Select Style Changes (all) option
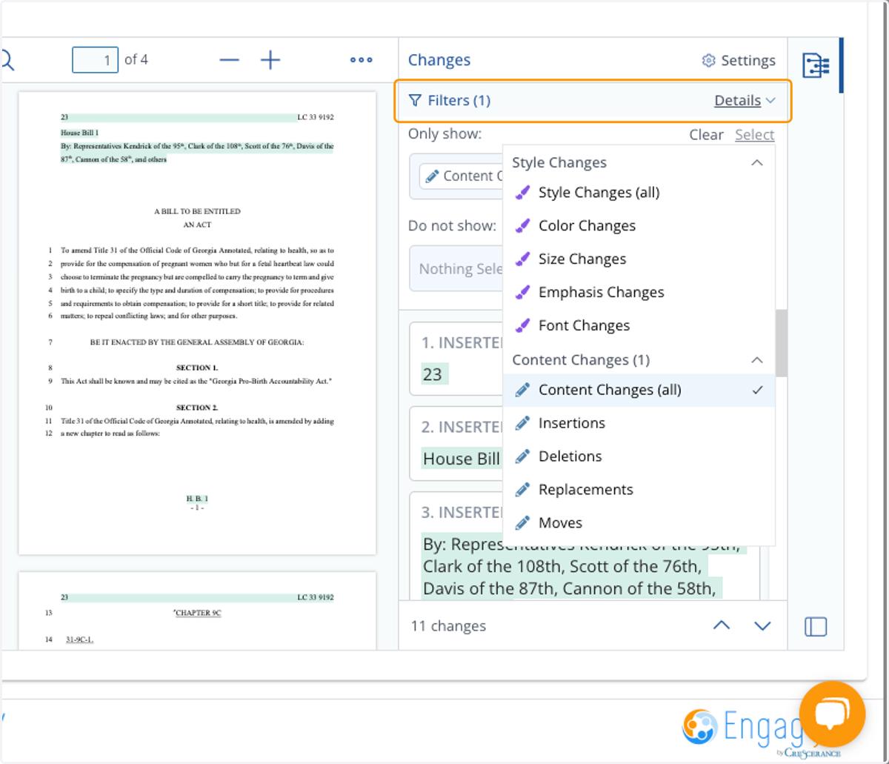 639,193
